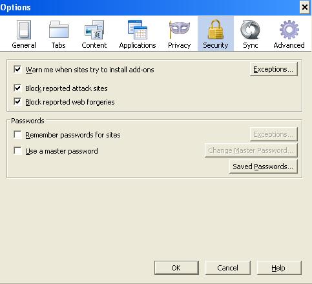Open Saved Passwords list
The height and width of the screenshot is (284, 312).
(264, 167)
